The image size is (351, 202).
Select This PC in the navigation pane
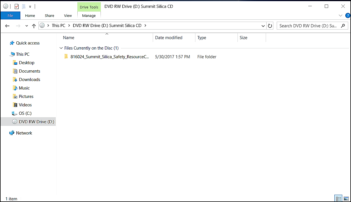coord(23,54)
